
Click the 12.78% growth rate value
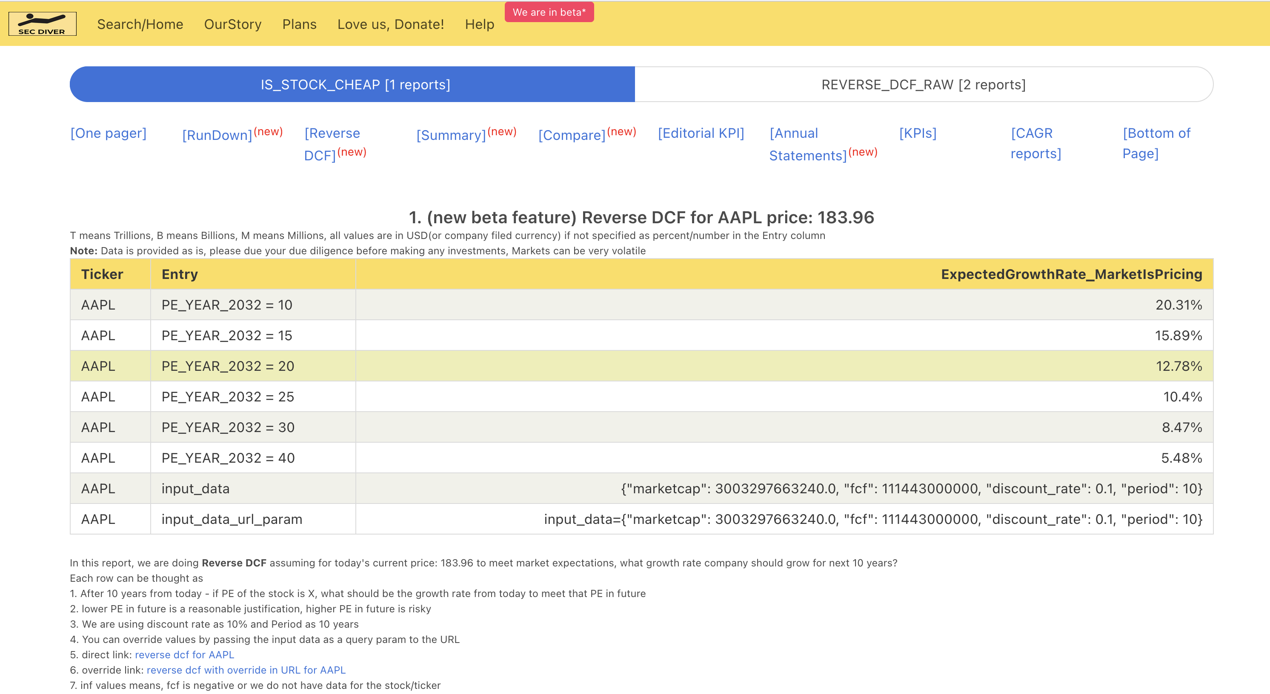[1179, 366]
